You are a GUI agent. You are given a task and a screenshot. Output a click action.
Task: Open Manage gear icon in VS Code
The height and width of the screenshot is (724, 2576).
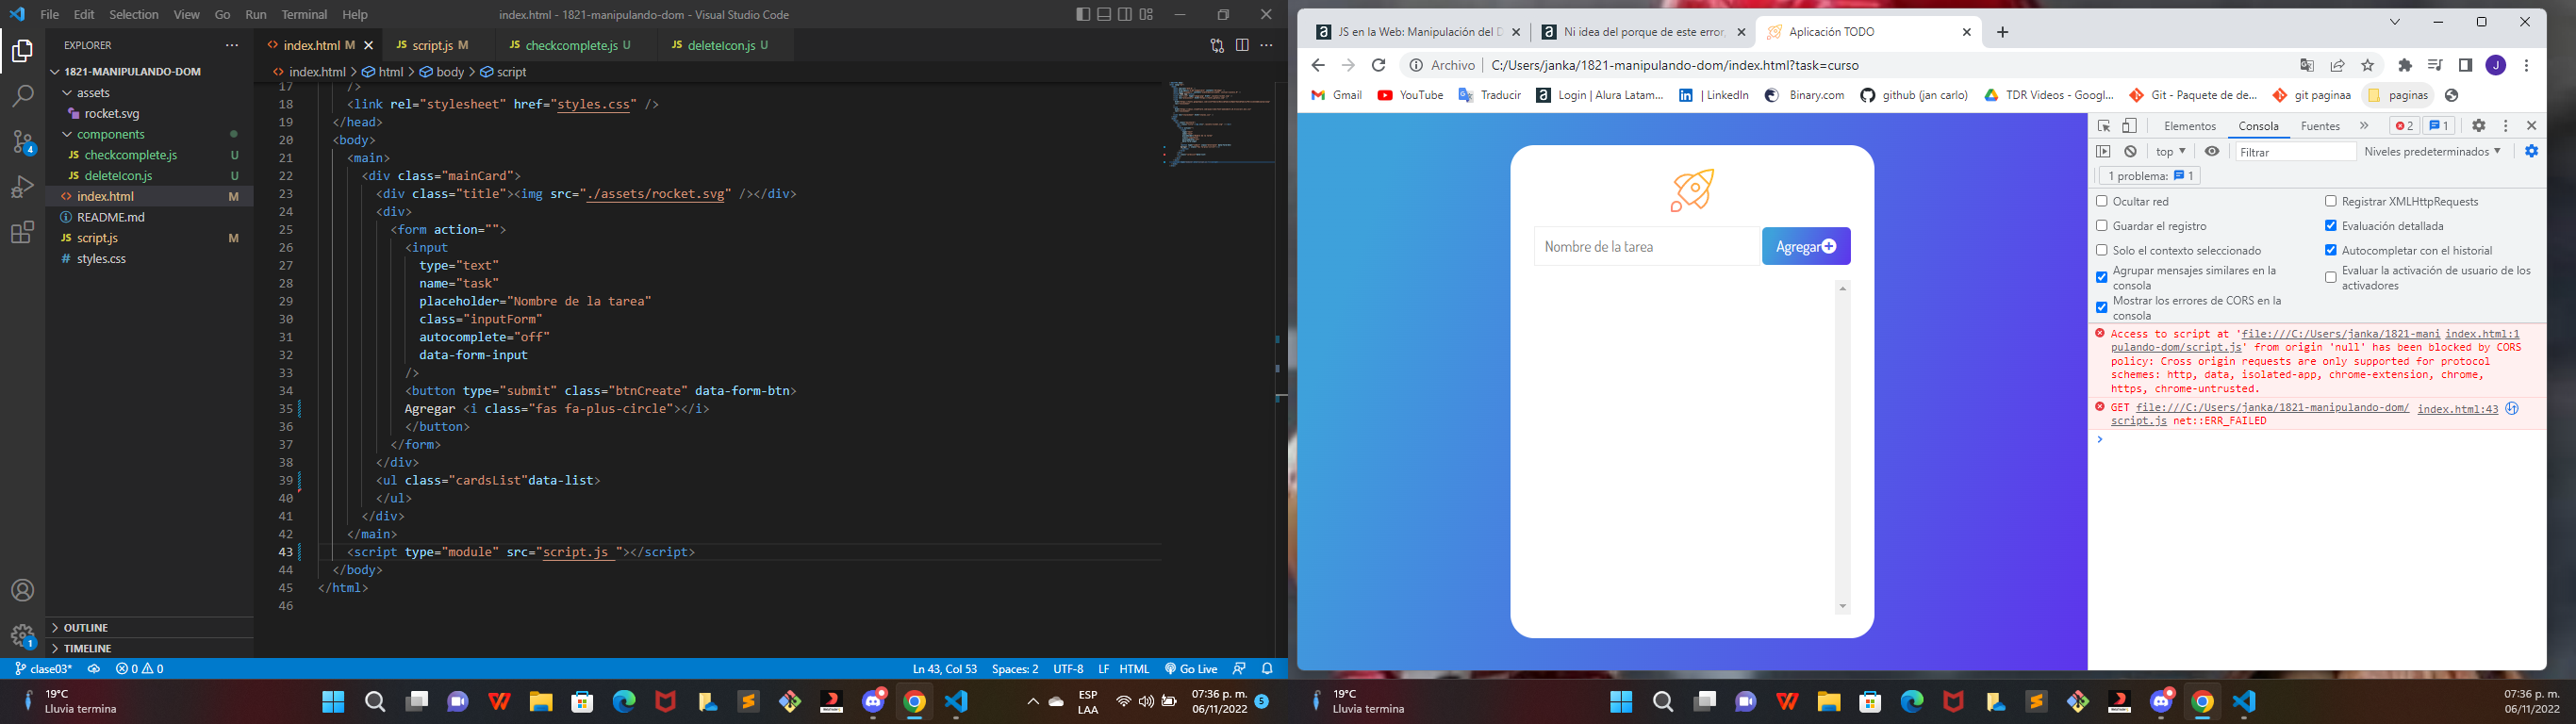[x=22, y=635]
